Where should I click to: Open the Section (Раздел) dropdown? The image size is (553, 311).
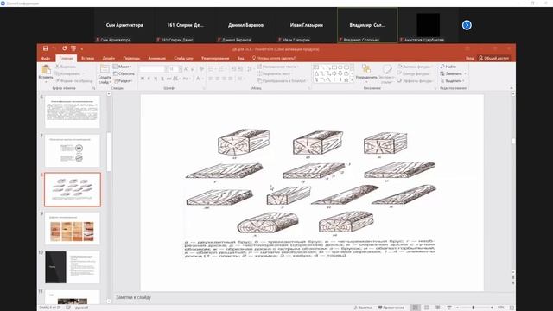point(124,80)
